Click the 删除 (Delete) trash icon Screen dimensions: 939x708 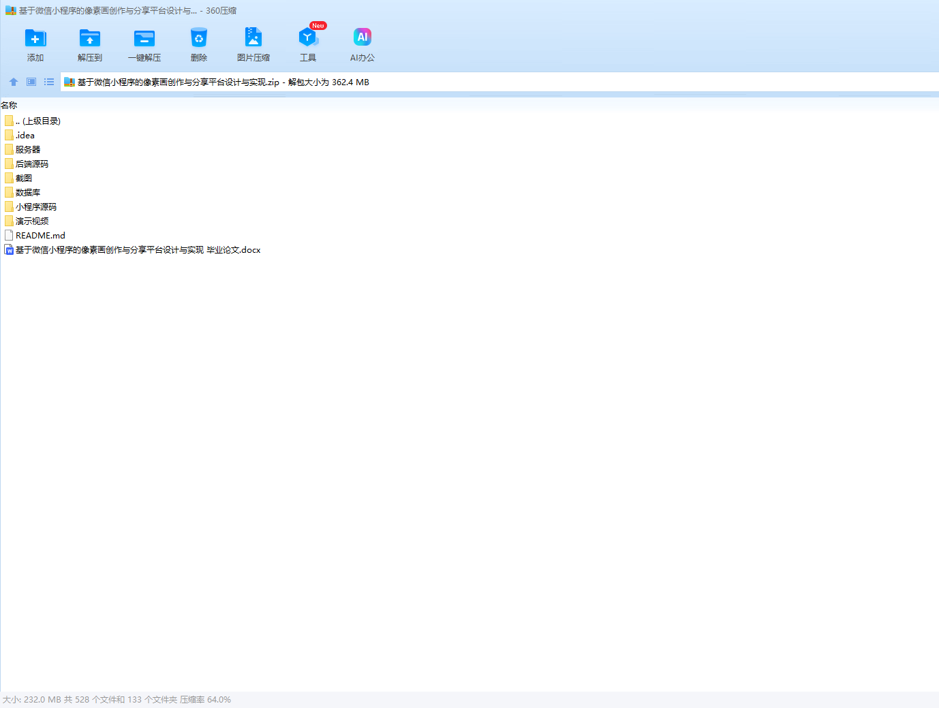point(199,38)
